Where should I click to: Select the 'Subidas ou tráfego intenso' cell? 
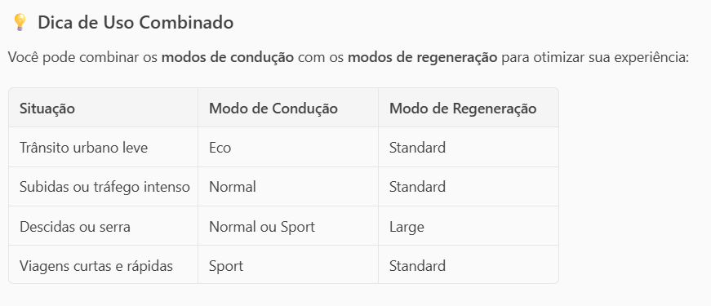(104, 187)
